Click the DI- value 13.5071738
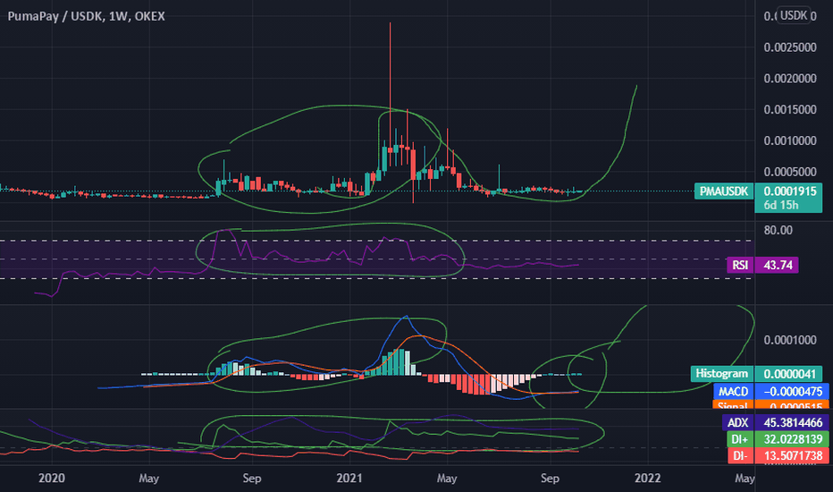833x492 pixels. (x=792, y=456)
